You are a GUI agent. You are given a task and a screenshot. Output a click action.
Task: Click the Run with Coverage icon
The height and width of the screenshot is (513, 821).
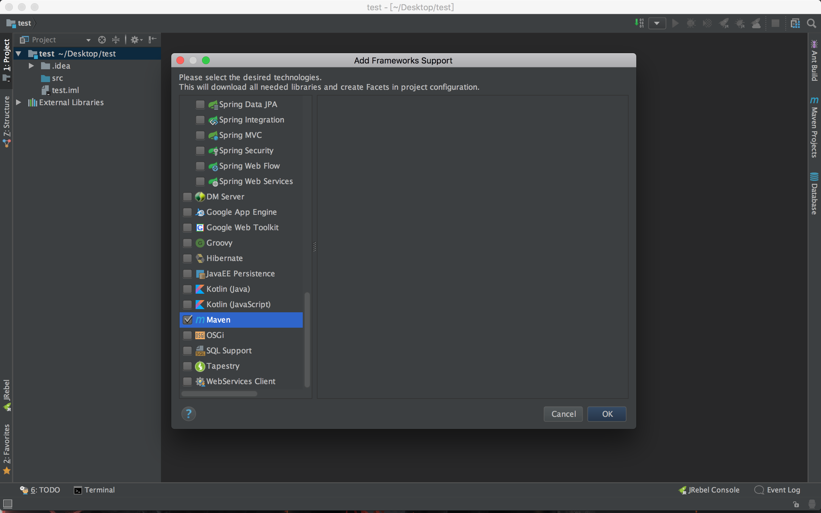coord(707,23)
